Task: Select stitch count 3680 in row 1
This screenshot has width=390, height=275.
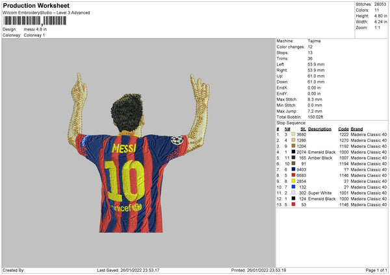Action: click(301, 134)
